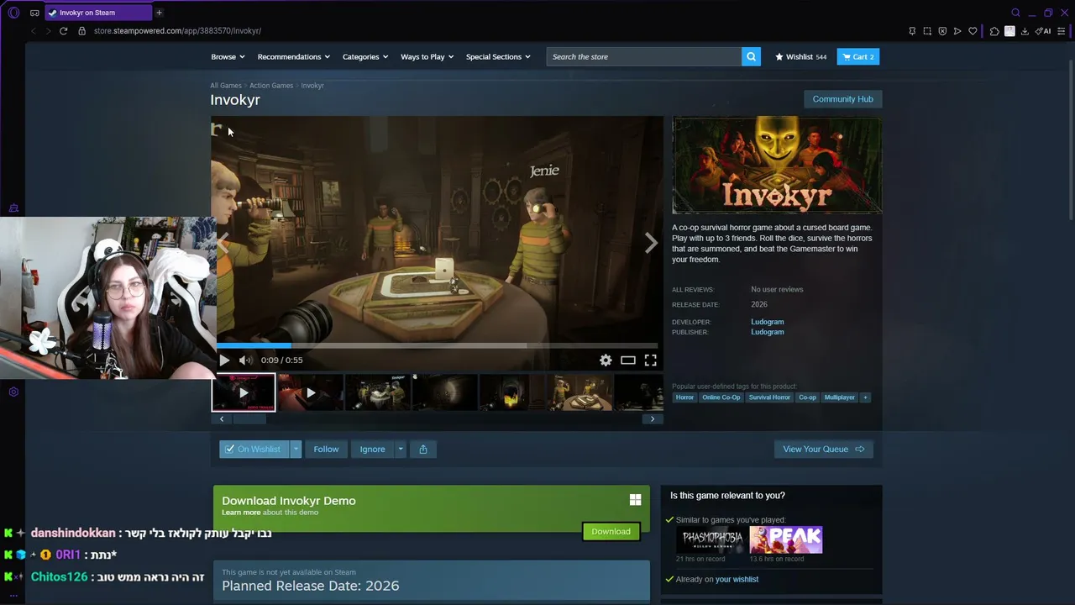Image resolution: width=1075 pixels, height=605 pixels.
Task: Select the Online Co-Op tag
Action: [x=721, y=397]
